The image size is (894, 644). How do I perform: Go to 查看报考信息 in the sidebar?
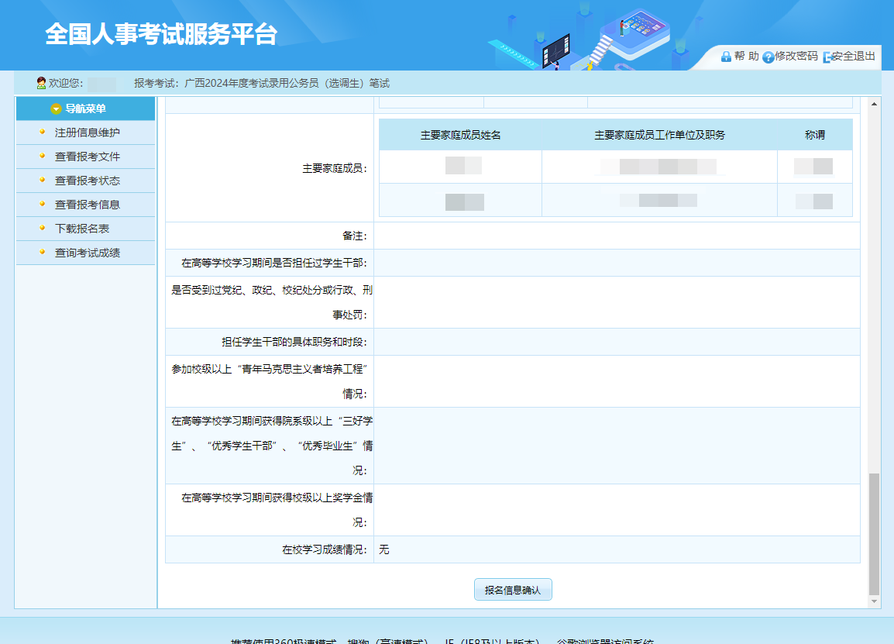(x=87, y=205)
